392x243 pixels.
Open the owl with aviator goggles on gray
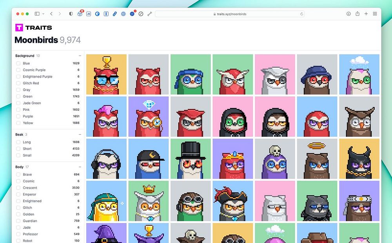(x=191, y=201)
